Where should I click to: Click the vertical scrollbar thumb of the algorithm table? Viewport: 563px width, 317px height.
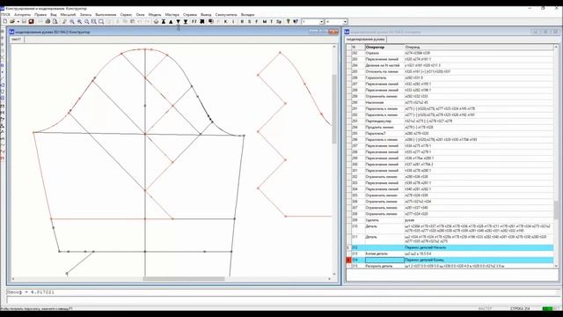click(556, 210)
